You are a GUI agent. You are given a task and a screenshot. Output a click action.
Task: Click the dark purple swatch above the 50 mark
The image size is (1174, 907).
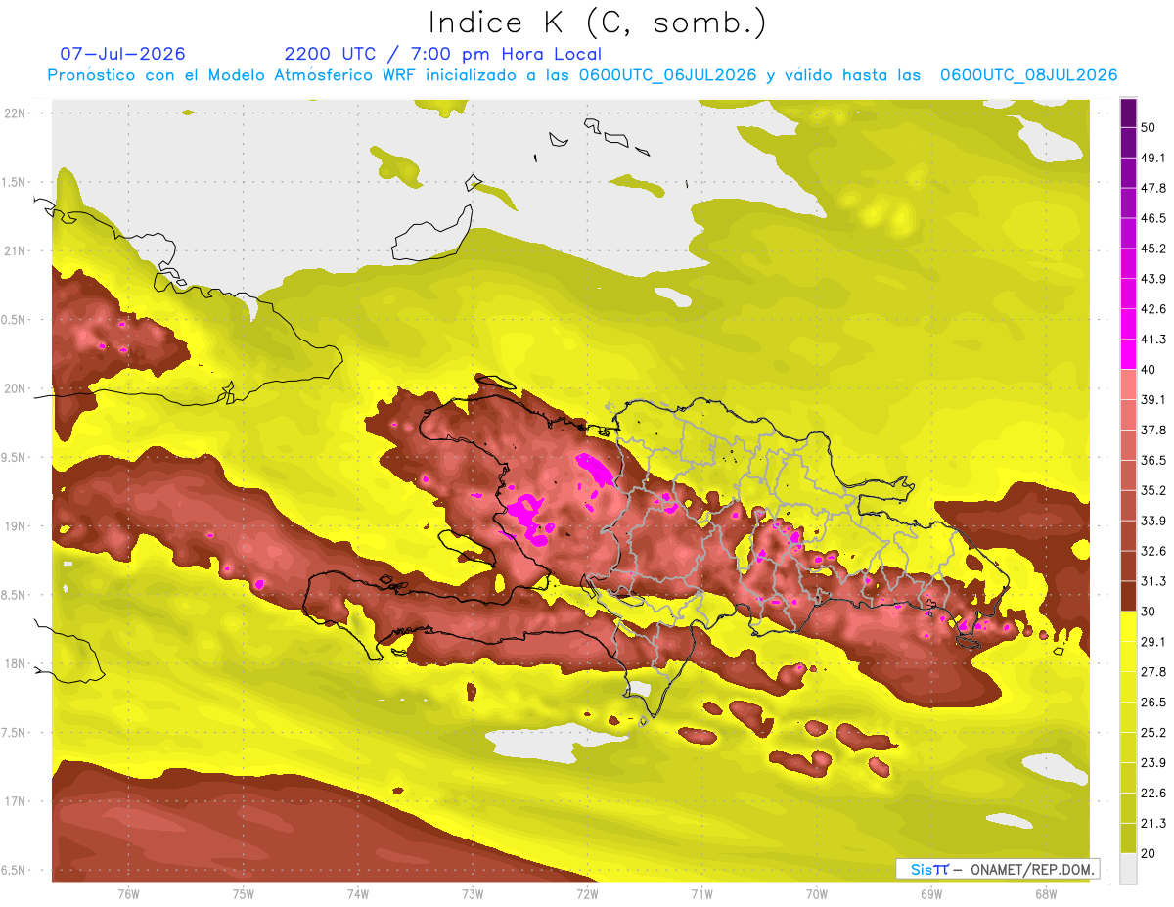(x=1128, y=113)
